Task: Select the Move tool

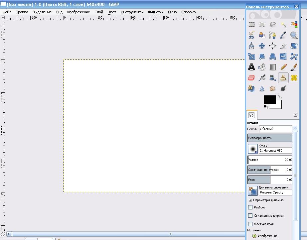Action: pyautogui.click(x=262, y=46)
